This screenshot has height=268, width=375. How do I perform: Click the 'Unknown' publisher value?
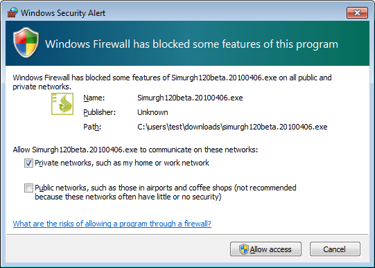coord(152,112)
